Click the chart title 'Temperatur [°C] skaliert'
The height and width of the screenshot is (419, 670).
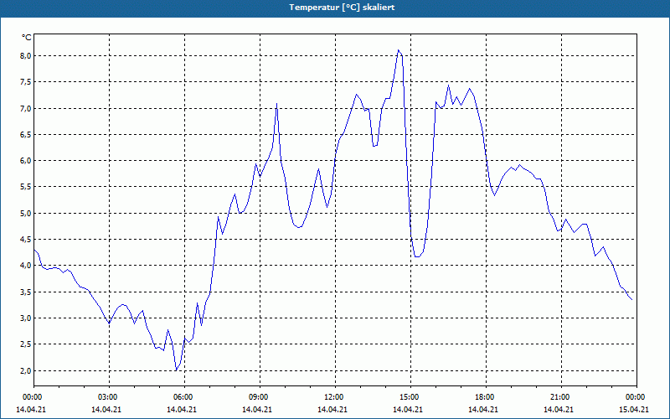pyautogui.click(x=342, y=8)
